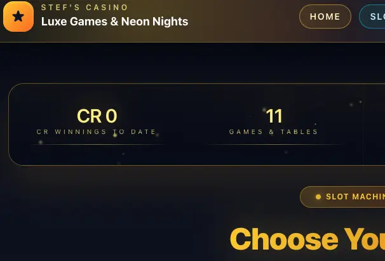
Task: Click the gold divider line under the header
Action: click(x=191, y=42)
